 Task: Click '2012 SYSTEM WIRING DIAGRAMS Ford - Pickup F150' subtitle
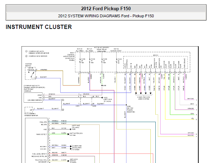(106, 16)
